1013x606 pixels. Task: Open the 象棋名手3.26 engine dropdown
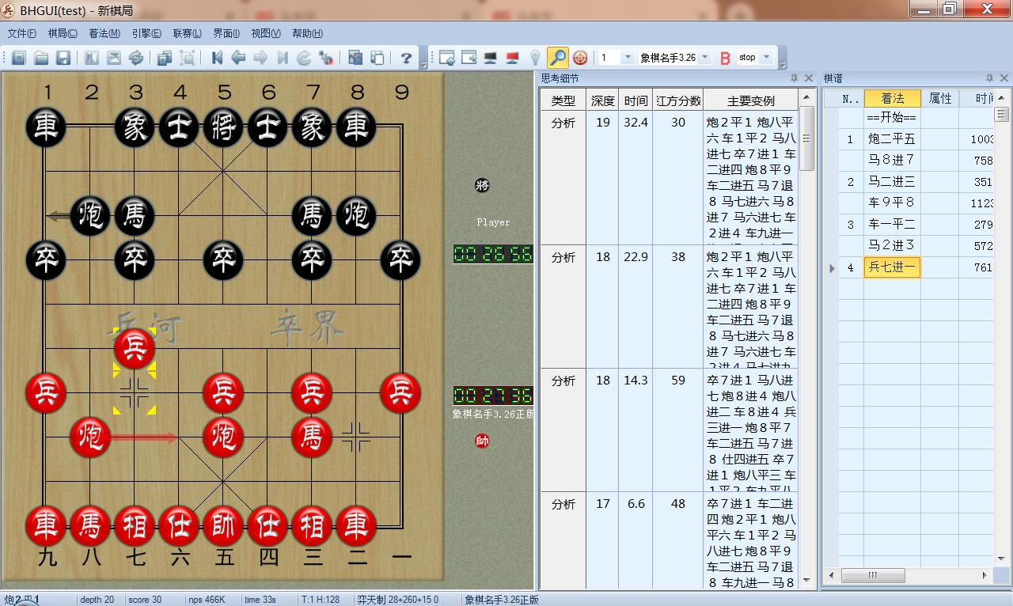pyautogui.click(x=705, y=57)
